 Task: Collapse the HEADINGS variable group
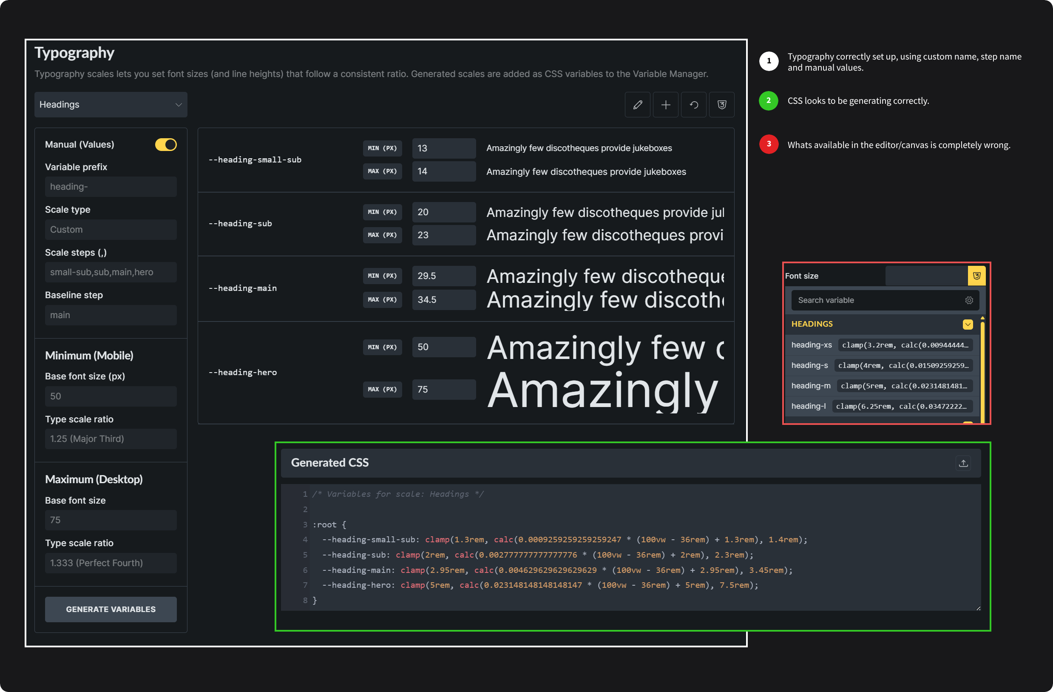(968, 324)
